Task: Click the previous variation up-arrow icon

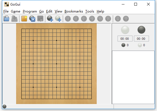Action: click(x=126, y=19)
